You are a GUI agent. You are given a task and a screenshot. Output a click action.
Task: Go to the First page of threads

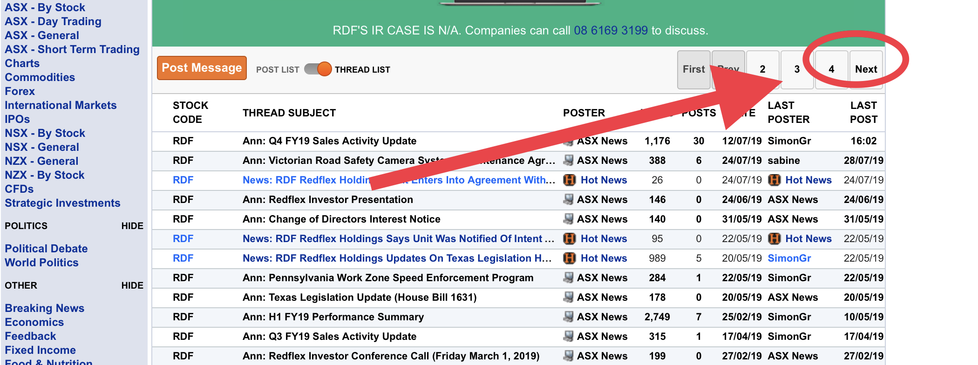(x=693, y=69)
